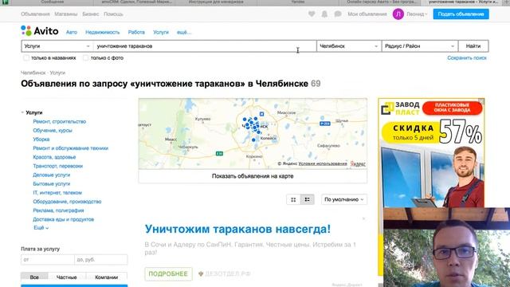Select "Реклама, полиграфия" category

pyautogui.click(x=58, y=210)
